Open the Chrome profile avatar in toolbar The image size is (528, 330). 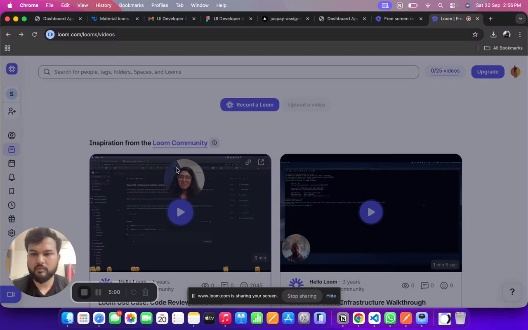(507, 35)
